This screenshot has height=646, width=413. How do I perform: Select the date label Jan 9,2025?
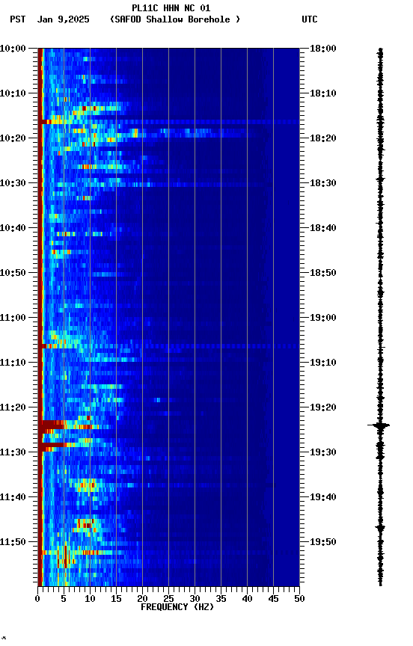pos(63,19)
